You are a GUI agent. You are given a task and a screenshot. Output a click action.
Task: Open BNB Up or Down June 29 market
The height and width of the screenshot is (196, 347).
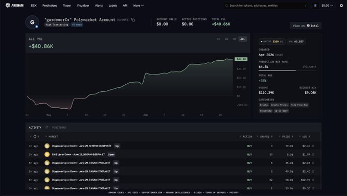pyautogui.click(x=78, y=155)
